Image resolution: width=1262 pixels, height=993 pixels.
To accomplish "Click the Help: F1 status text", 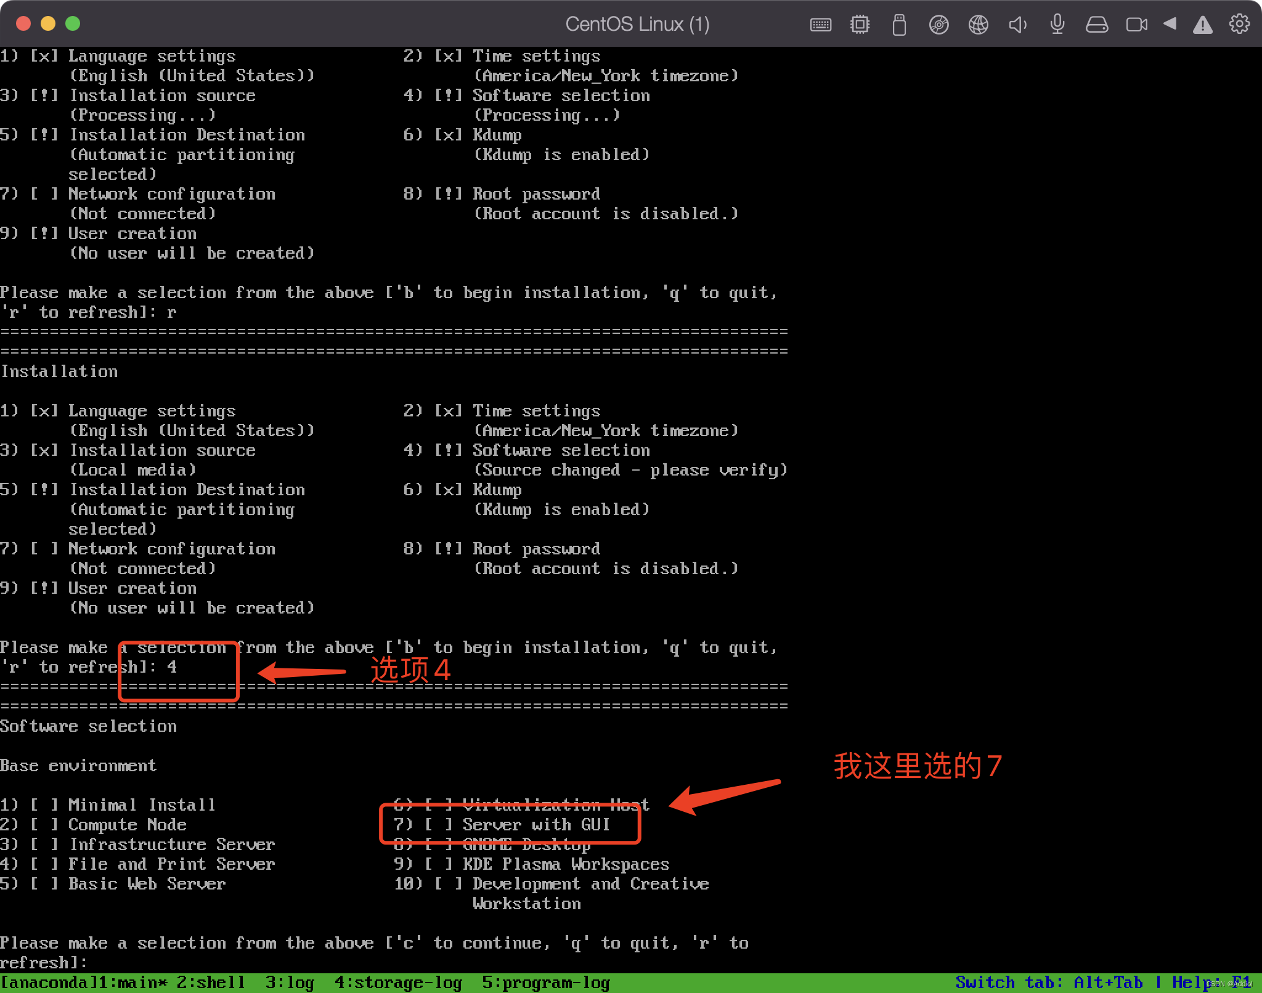I will pos(1211,982).
